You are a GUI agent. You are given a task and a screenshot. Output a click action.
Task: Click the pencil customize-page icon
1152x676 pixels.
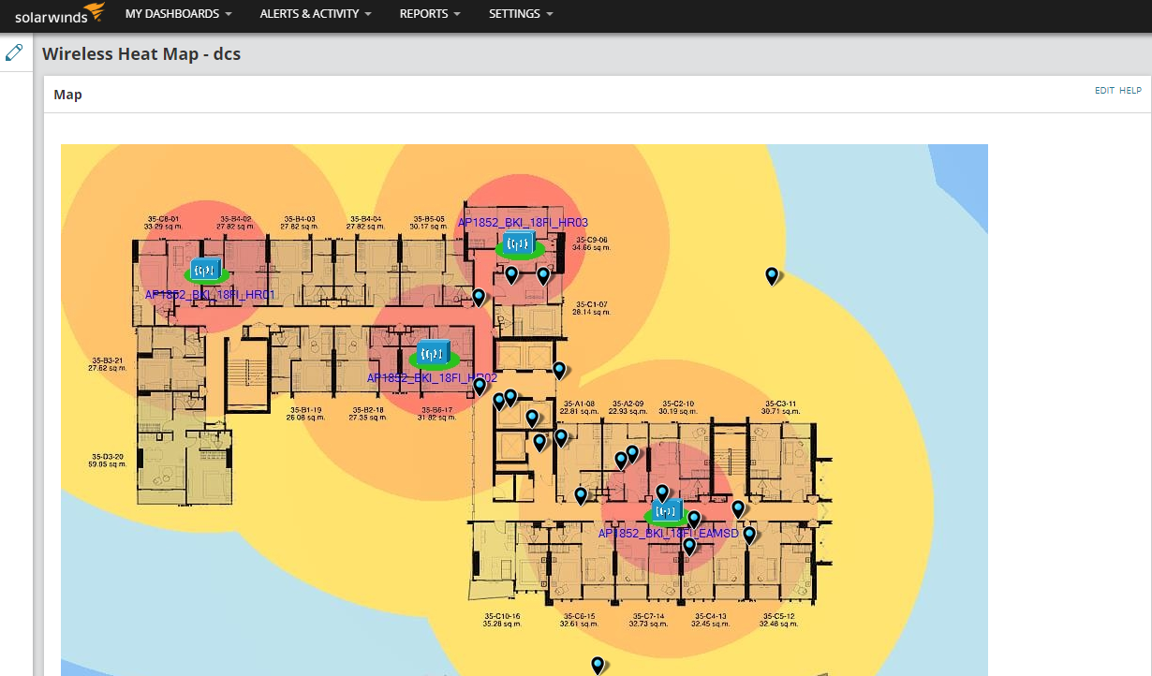[x=14, y=51]
